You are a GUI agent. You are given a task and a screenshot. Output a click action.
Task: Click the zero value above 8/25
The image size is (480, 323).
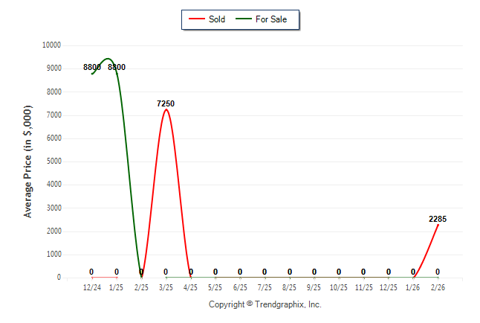tap(290, 272)
